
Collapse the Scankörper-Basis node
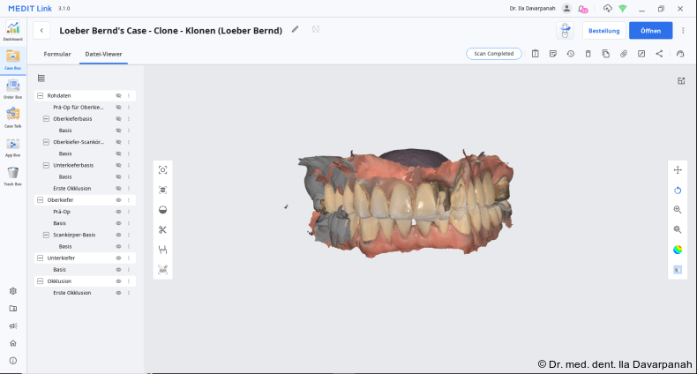pyautogui.click(x=46, y=235)
